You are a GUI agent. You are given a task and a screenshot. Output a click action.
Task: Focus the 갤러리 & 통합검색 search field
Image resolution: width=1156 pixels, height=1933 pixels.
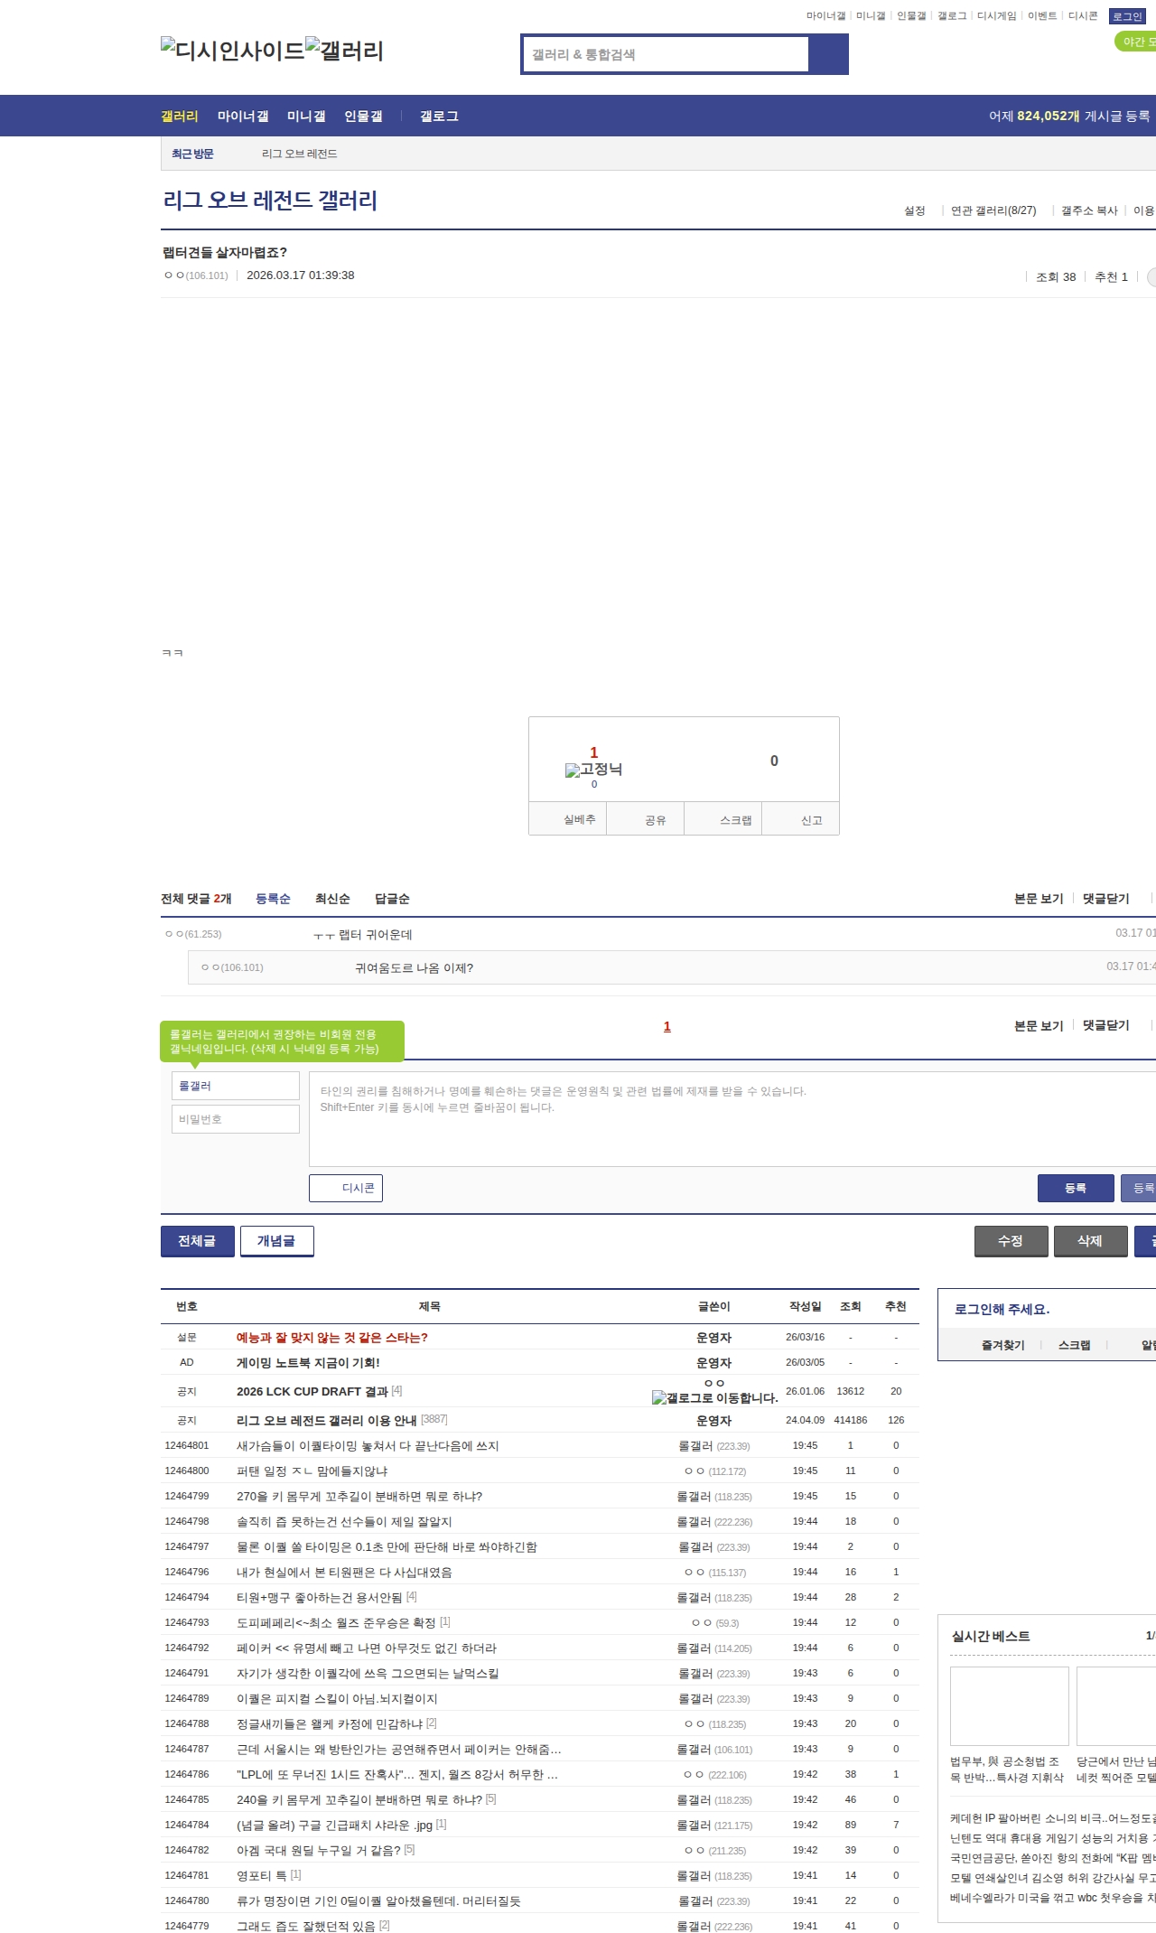pos(666,54)
